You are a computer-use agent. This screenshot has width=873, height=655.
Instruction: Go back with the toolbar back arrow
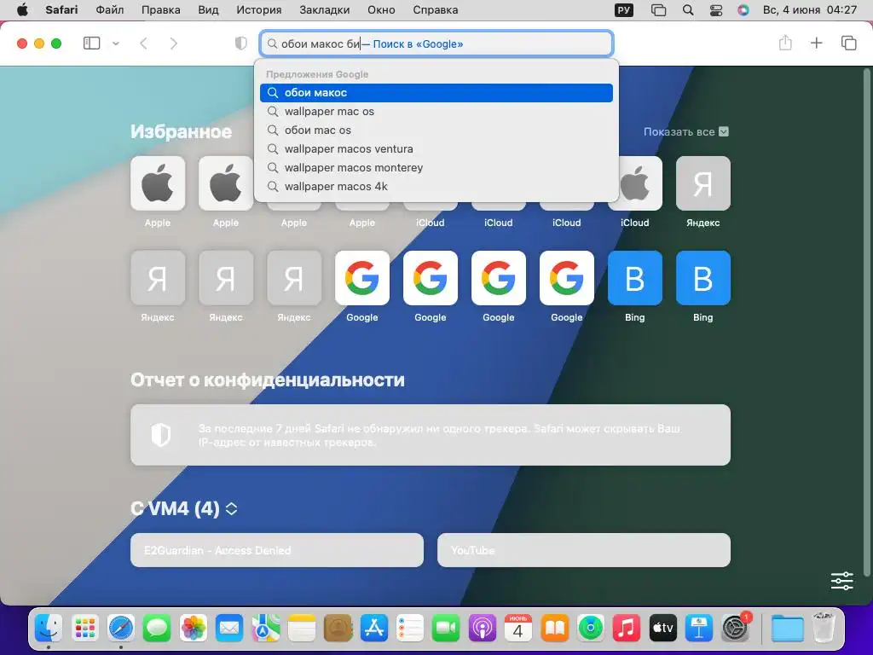[x=143, y=43]
